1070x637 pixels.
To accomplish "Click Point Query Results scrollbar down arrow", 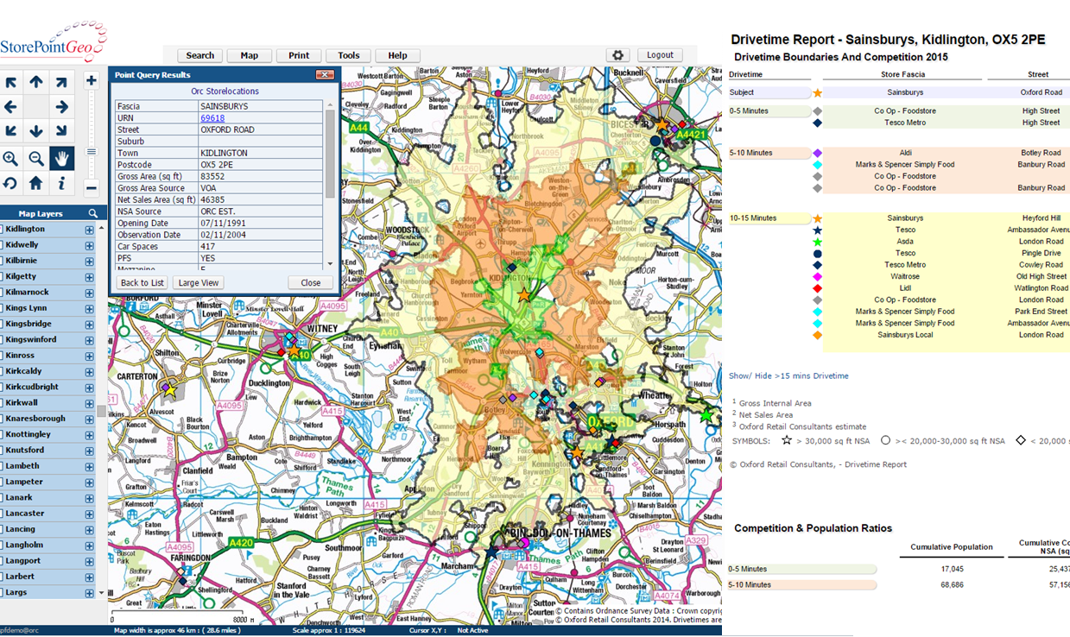I will tap(329, 263).
